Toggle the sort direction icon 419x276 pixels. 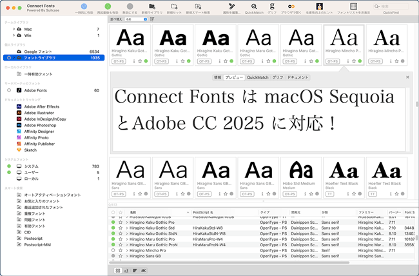coord(152,19)
